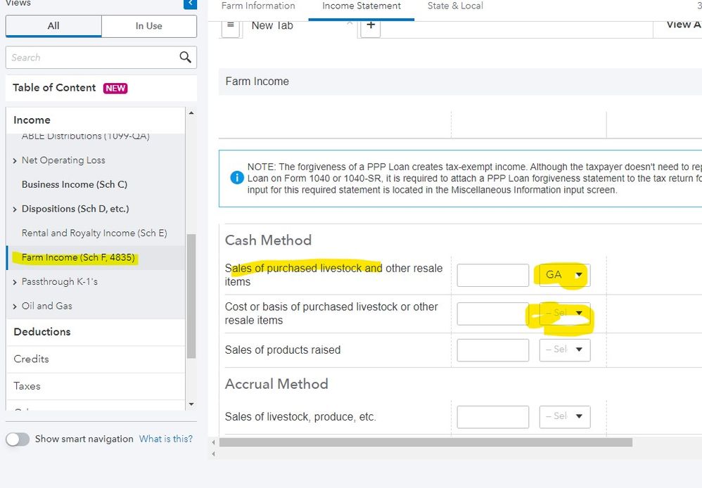Viewport: 702px width, 488px height.
Task: Open Business Income (Sch C) entry
Action: (74, 184)
